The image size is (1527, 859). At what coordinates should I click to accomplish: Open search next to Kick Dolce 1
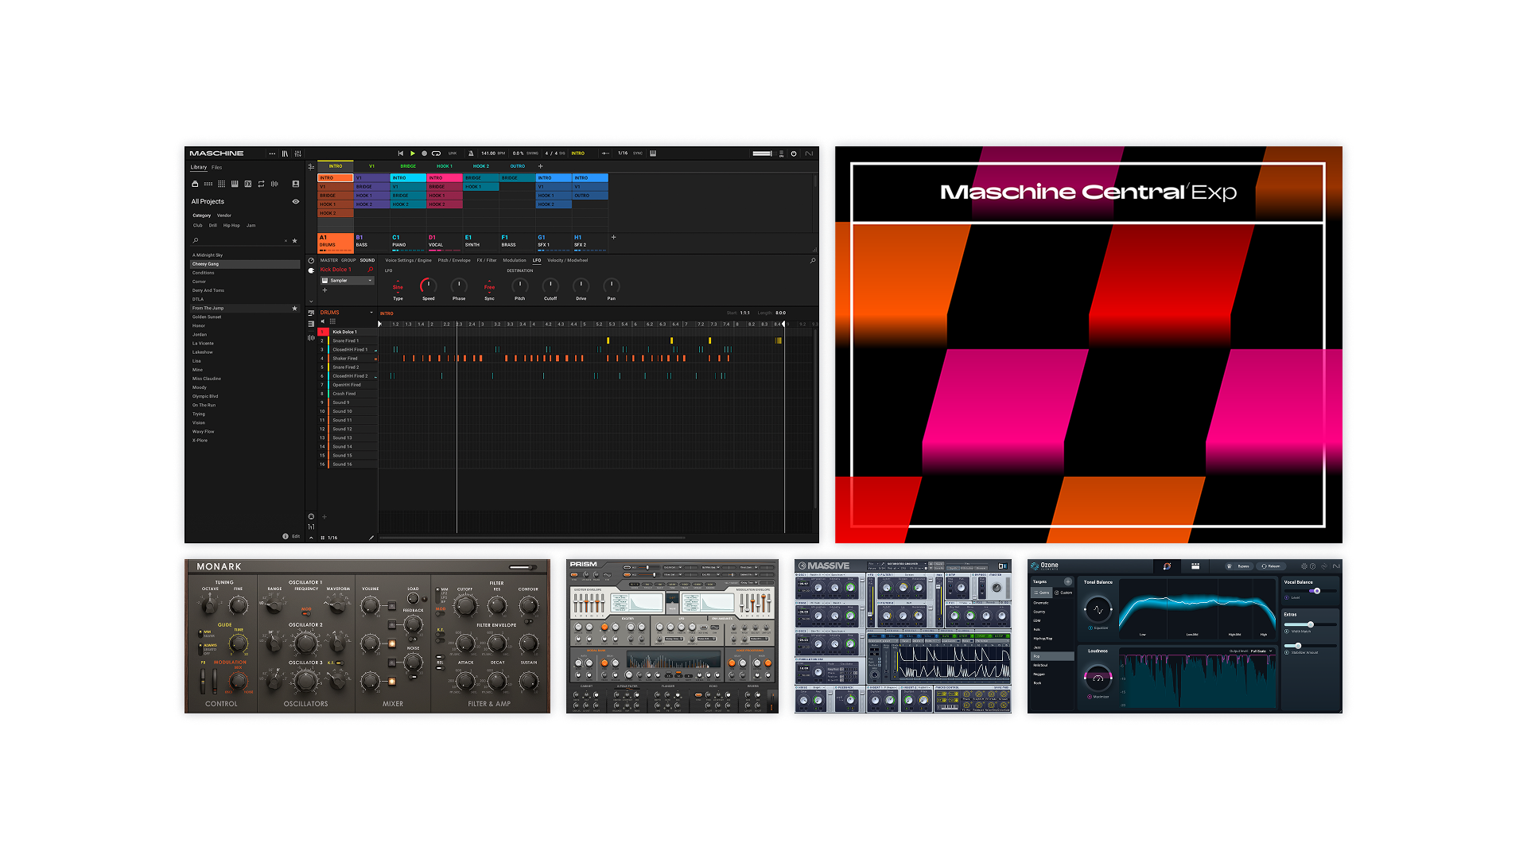tap(371, 269)
